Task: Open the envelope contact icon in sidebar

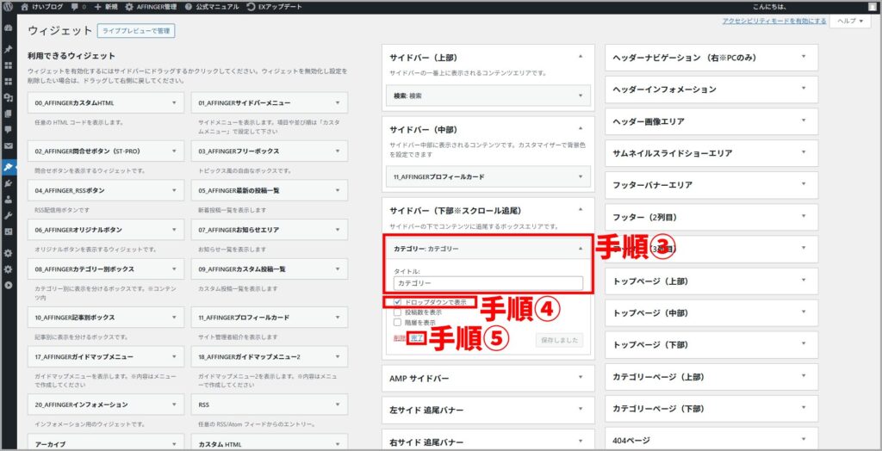Action: tap(8, 146)
